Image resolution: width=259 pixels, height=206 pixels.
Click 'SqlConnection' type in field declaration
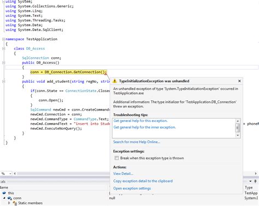click(x=36, y=58)
